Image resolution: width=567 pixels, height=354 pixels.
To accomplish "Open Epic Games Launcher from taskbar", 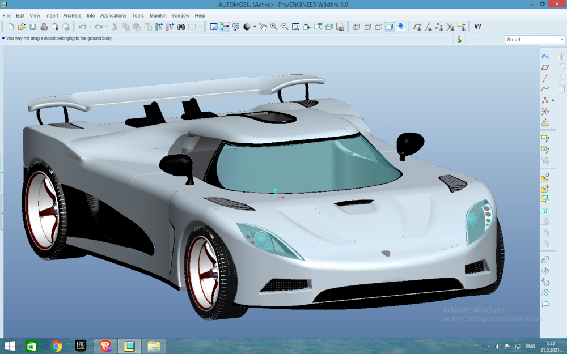I will pyautogui.click(x=81, y=346).
